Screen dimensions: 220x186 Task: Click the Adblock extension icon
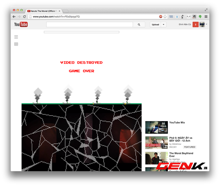coord(161,17)
